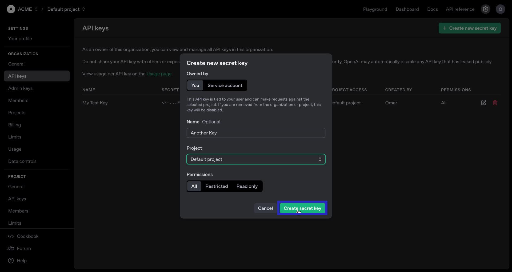Open settings with the gear icon
This screenshot has height=272, width=512.
pos(485,9)
